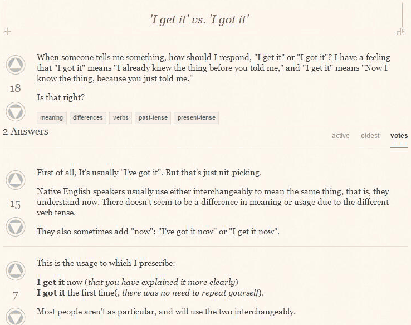This screenshot has width=411, height=325.
Task: Sort answers by votes
Action: 399,136
